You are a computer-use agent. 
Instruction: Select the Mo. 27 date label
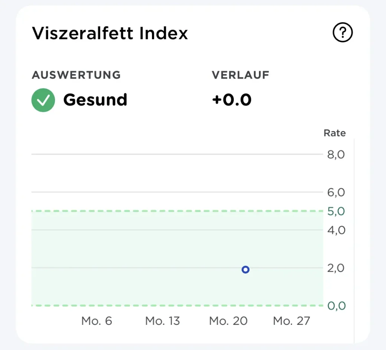tap(291, 321)
